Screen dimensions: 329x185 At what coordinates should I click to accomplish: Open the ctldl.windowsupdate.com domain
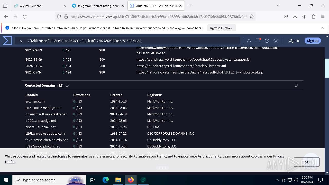[x=45, y=133]
